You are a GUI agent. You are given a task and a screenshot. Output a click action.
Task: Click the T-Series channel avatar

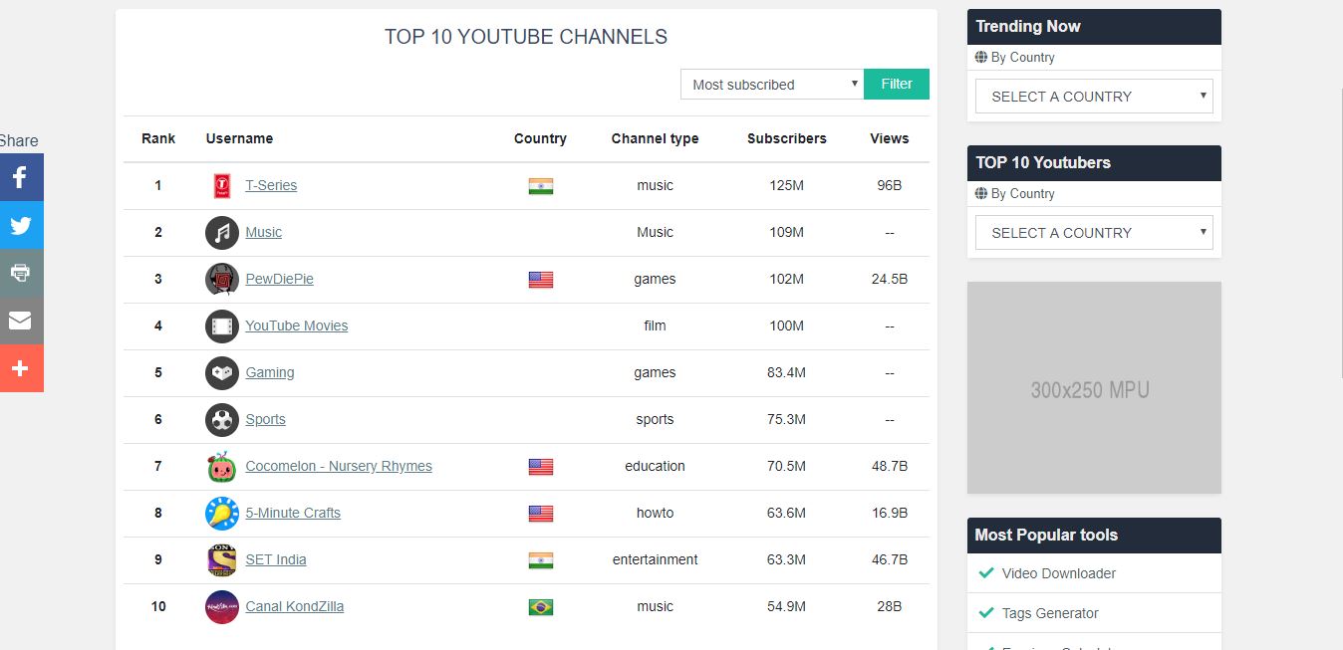(x=221, y=186)
